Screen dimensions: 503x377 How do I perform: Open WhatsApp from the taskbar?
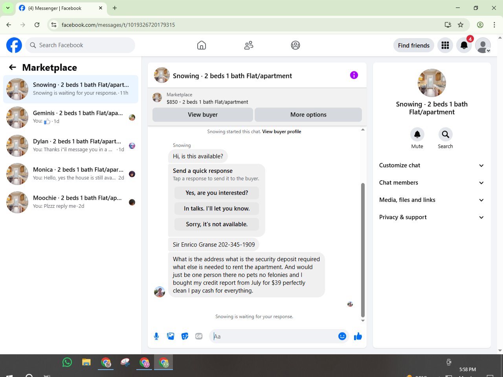(x=67, y=362)
